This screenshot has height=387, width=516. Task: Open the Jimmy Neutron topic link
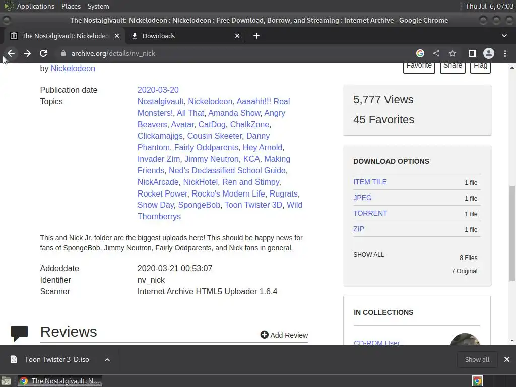211,159
